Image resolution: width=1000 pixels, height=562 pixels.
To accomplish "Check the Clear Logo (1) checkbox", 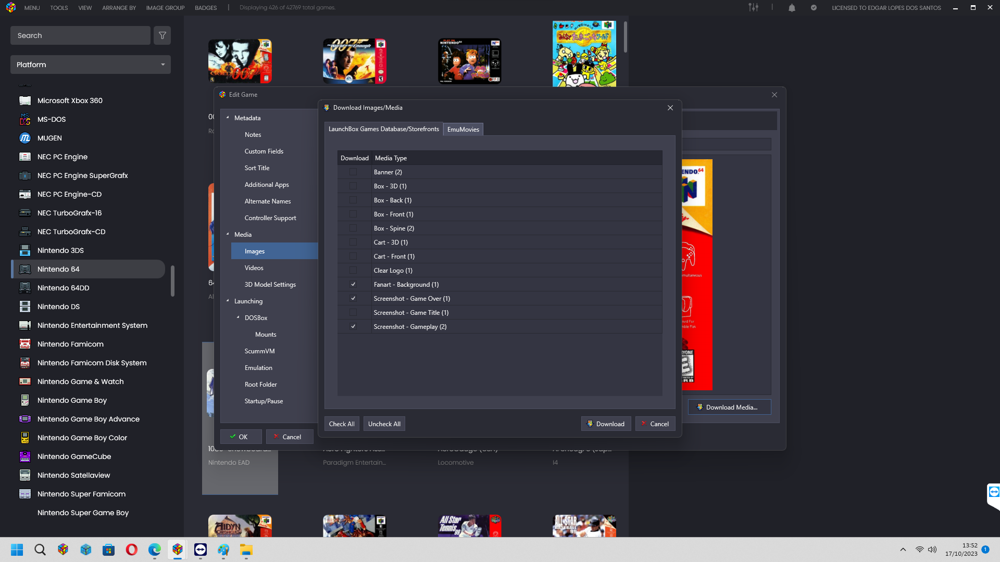I will pos(353,270).
